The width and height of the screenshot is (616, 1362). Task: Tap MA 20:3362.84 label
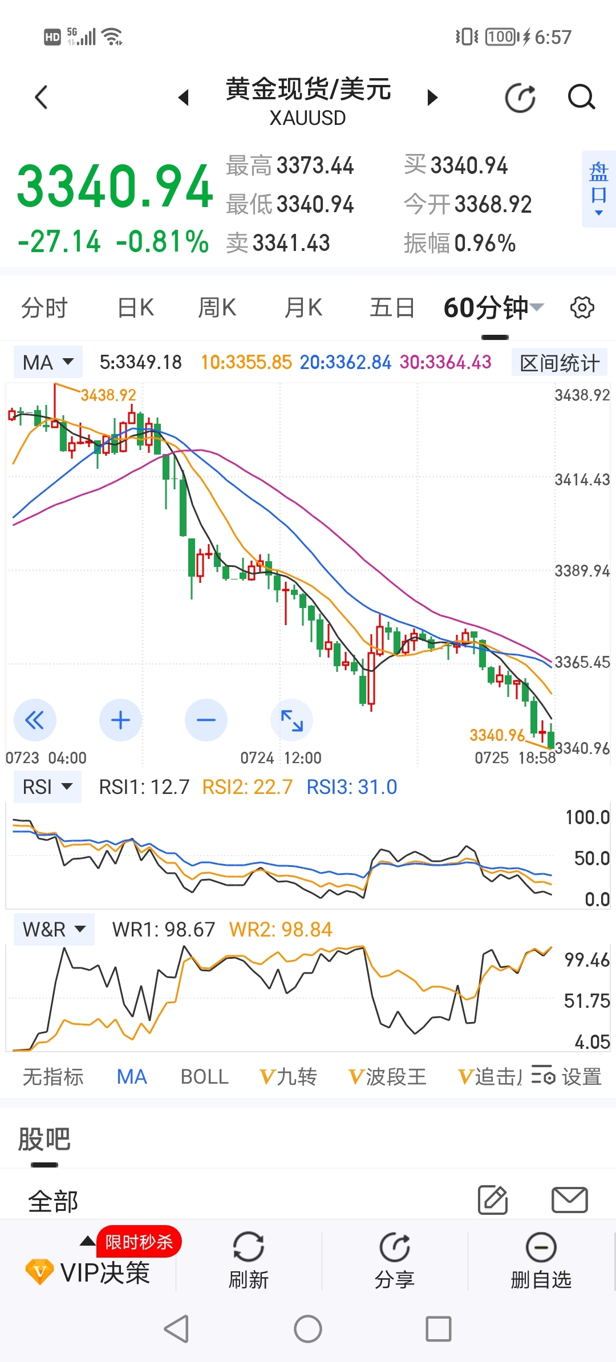pos(346,362)
